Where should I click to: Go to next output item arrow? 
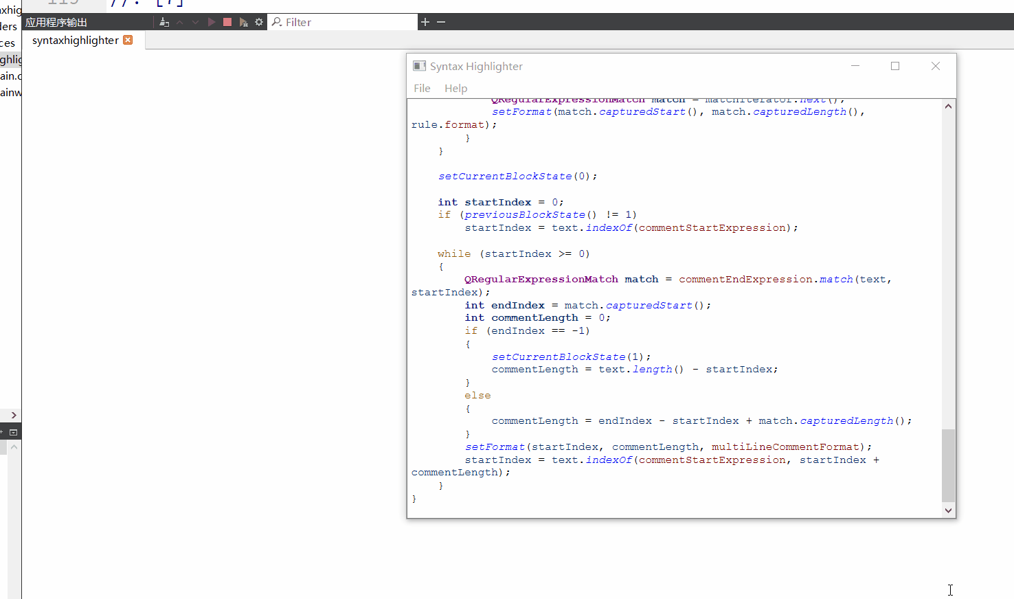click(x=195, y=22)
